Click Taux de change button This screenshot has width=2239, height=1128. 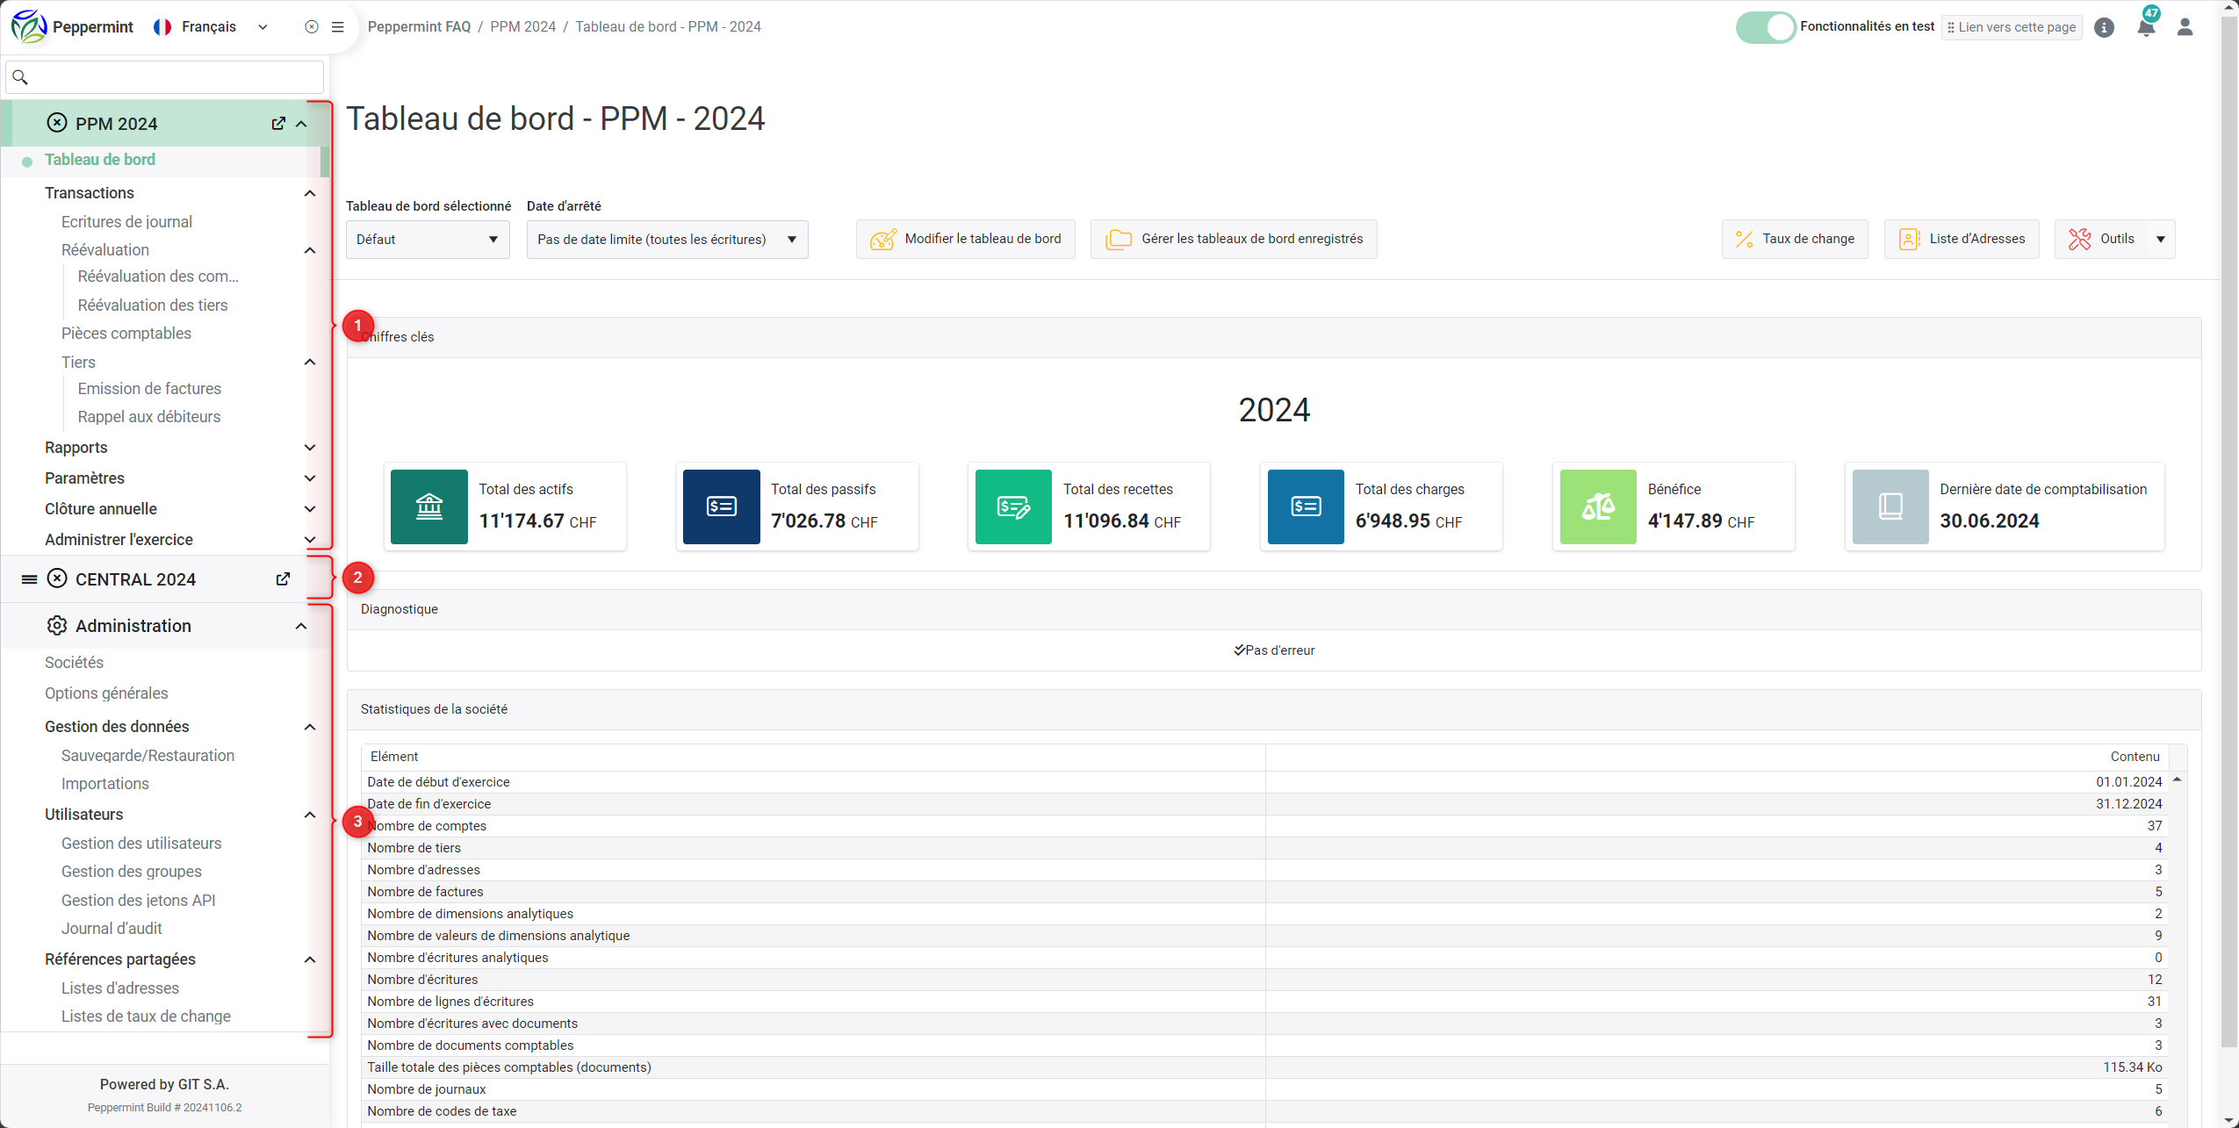tap(1794, 240)
